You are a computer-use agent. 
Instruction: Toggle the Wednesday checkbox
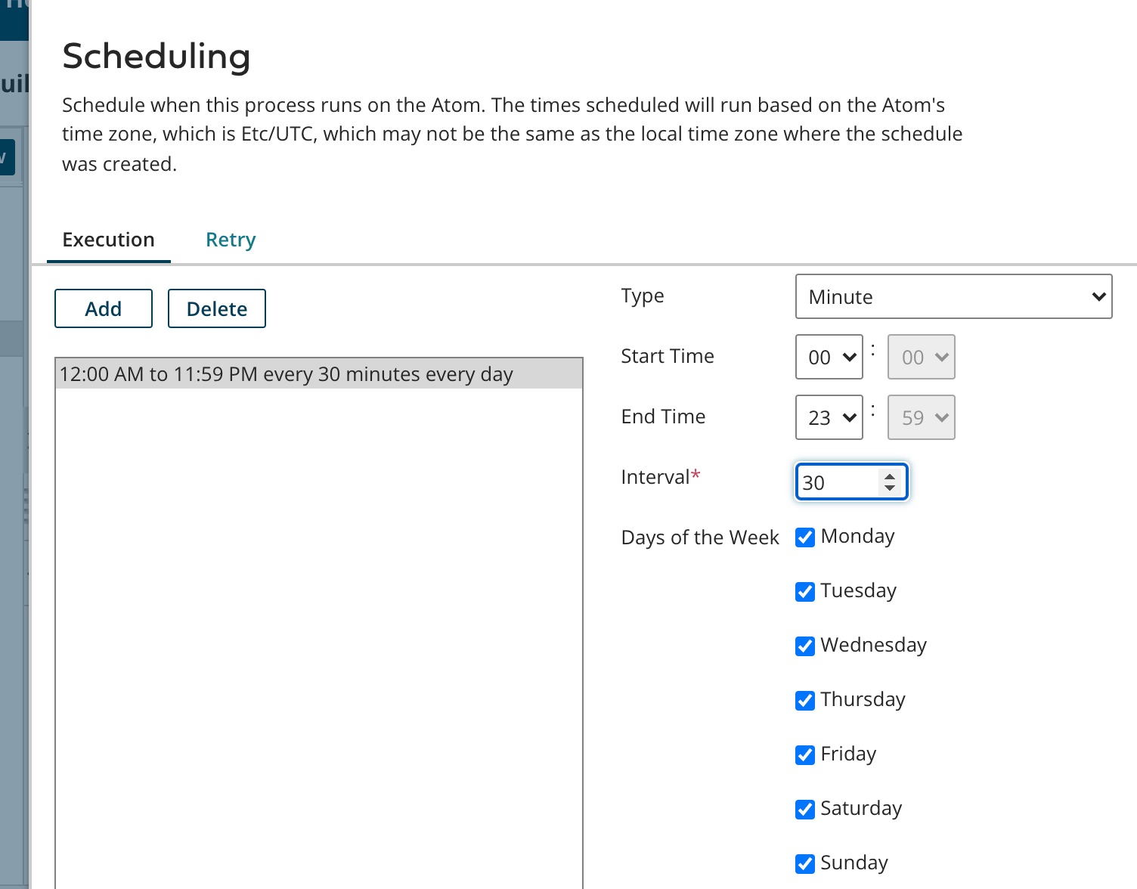click(x=805, y=646)
